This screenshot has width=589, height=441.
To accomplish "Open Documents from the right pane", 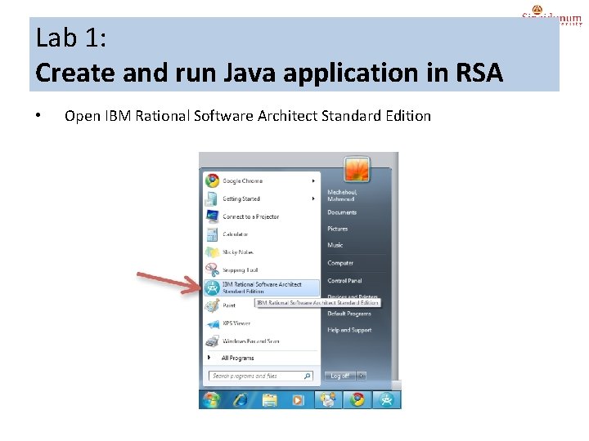I will [x=342, y=212].
